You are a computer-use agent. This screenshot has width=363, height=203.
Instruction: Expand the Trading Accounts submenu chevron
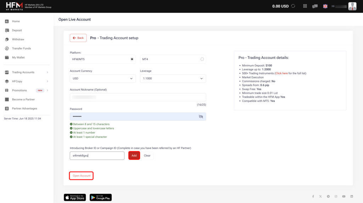pyautogui.click(x=48, y=72)
